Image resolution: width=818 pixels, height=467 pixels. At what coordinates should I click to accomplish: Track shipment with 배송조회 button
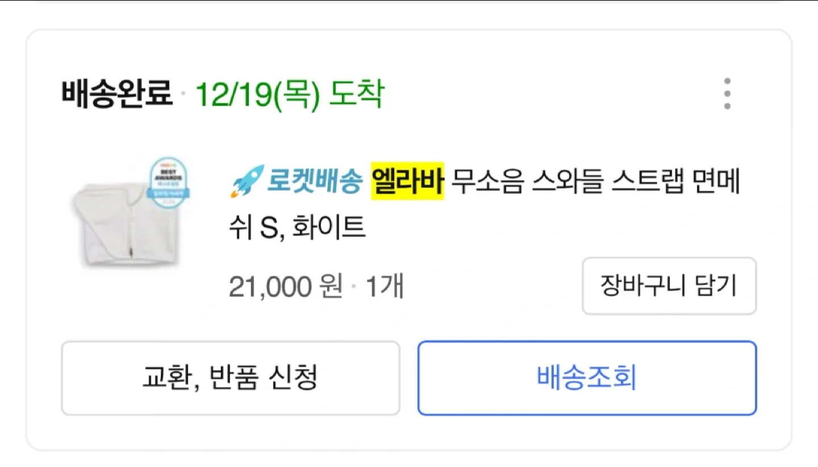(587, 378)
